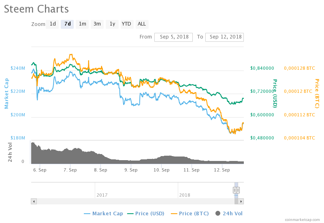Image resolution: width=324 pixels, height=223 pixels.
Task: Choose the YTD zoom option
Action: point(126,24)
